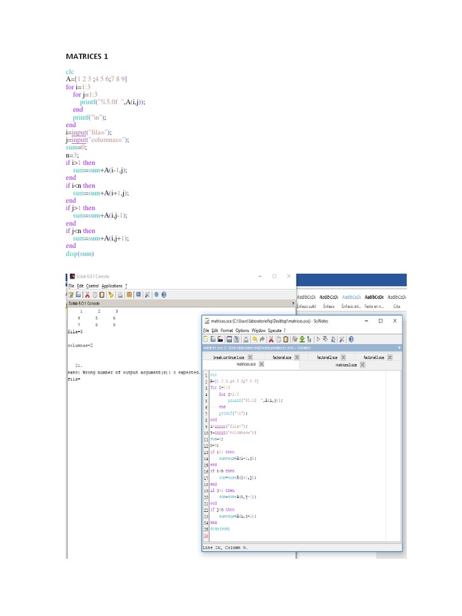Image resolution: width=462 pixels, height=616 pixels.
Task: Select the matrices.sce tab
Action: pyautogui.click(x=246, y=364)
